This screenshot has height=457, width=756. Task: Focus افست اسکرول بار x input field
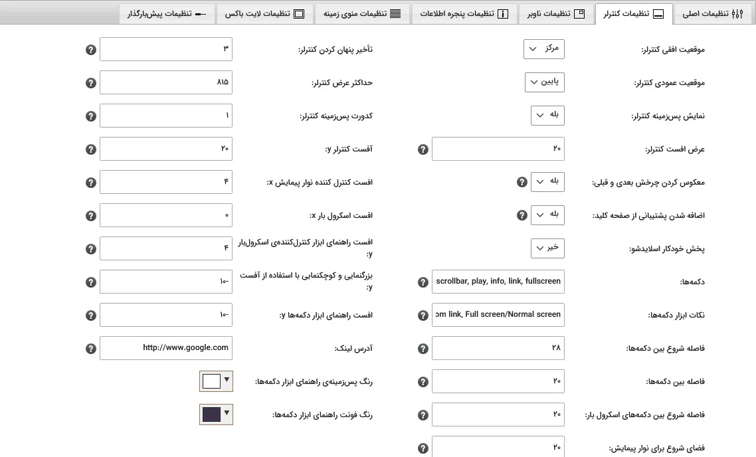pyautogui.click(x=166, y=215)
